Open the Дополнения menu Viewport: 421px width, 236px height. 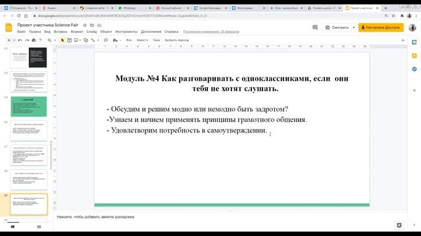point(151,31)
